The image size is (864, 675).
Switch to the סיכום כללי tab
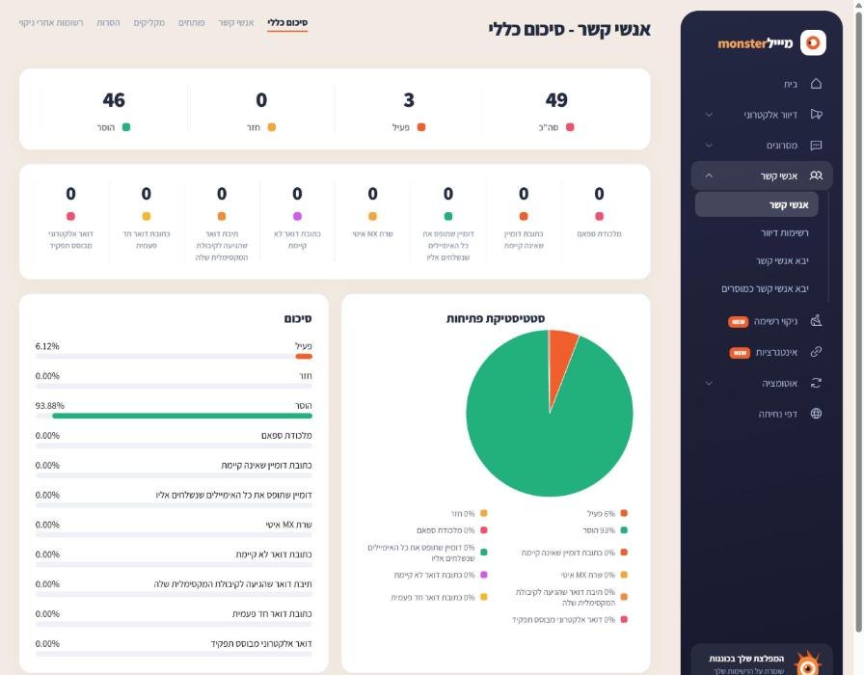pyautogui.click(x=287, y=22)
